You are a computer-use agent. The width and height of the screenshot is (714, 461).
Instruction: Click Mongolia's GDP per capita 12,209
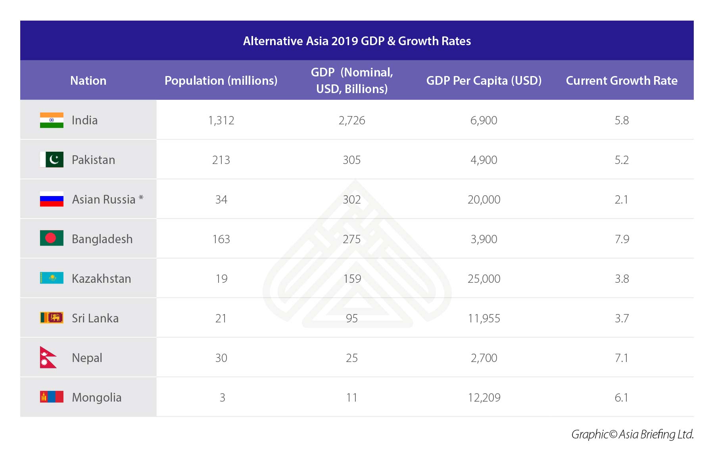(484, 397)
